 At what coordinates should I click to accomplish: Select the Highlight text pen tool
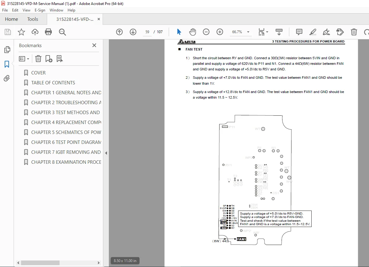click(313, 32)
